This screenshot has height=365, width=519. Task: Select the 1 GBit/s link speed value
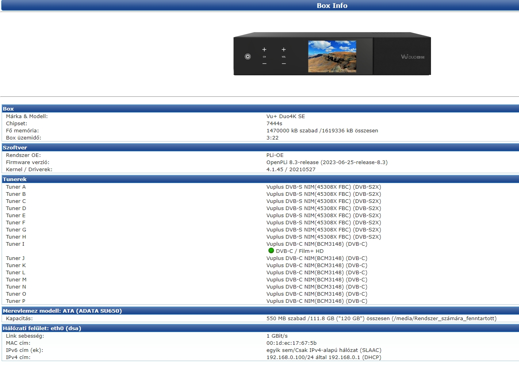pyautogui.click(x=277, y=336)
